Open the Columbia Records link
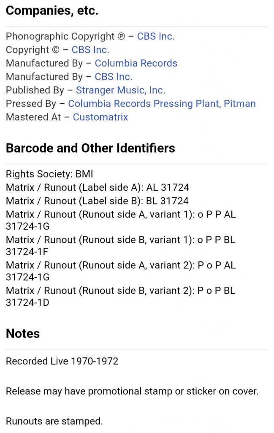Viewport: 274px width, 433px height. tap(136, 63)
